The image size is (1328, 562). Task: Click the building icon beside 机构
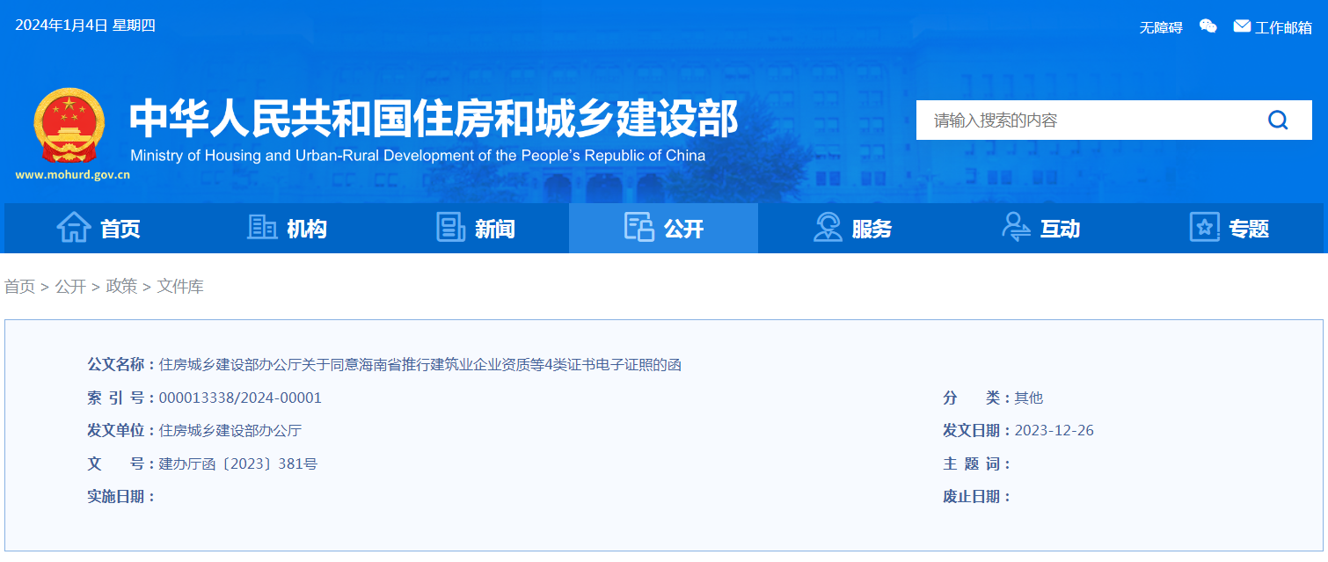(x=261, y=227)
